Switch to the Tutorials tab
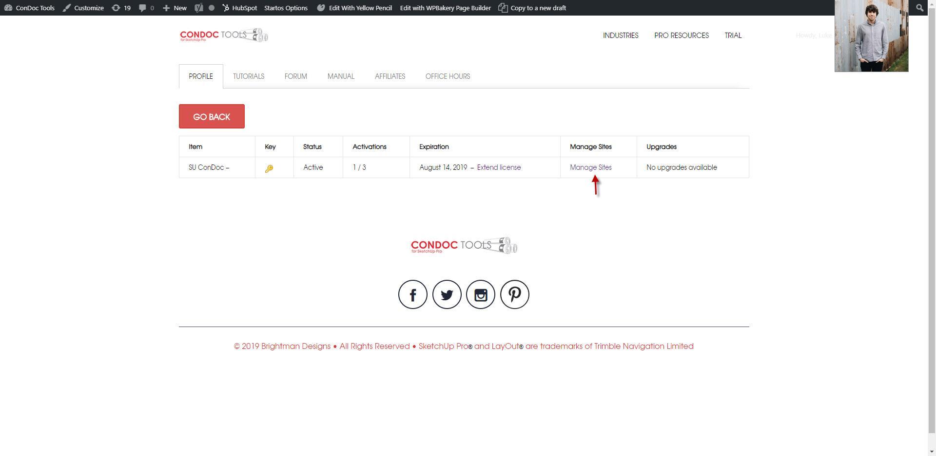The image size is (936, 456). coord(249,76)
